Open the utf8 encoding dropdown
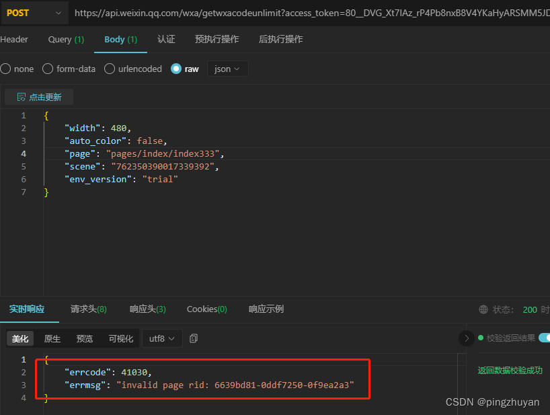Viewport: 550px width, 415px height. [x=162, y=338]
